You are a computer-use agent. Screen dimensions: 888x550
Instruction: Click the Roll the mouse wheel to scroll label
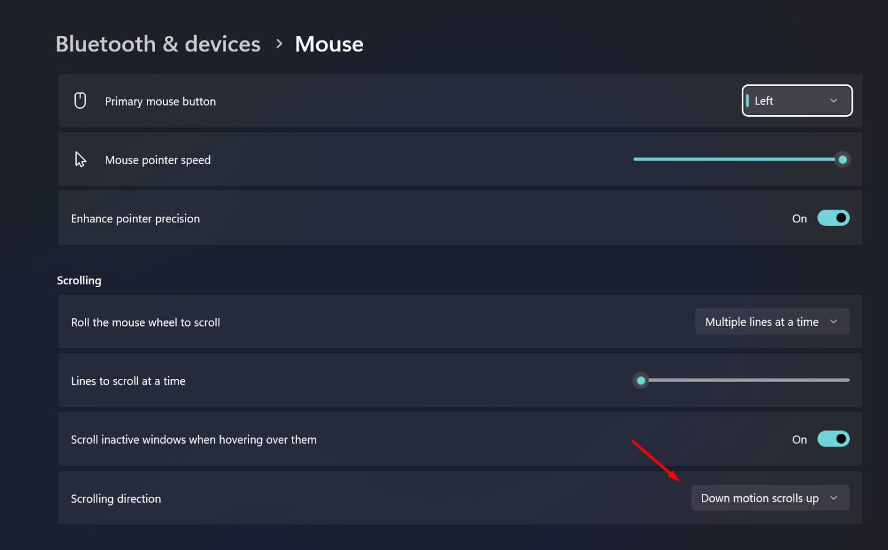pyautogui.click(x=146, y=322)
